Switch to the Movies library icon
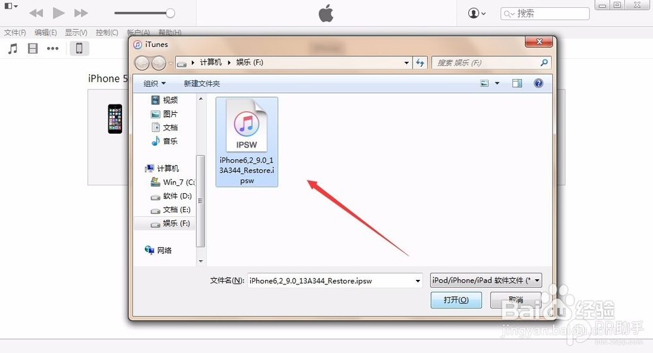 click(x=33, y=49)
